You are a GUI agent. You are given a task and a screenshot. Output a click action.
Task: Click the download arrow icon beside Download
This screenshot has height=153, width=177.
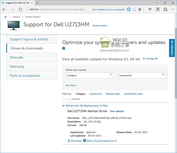[x=69, y=141]
